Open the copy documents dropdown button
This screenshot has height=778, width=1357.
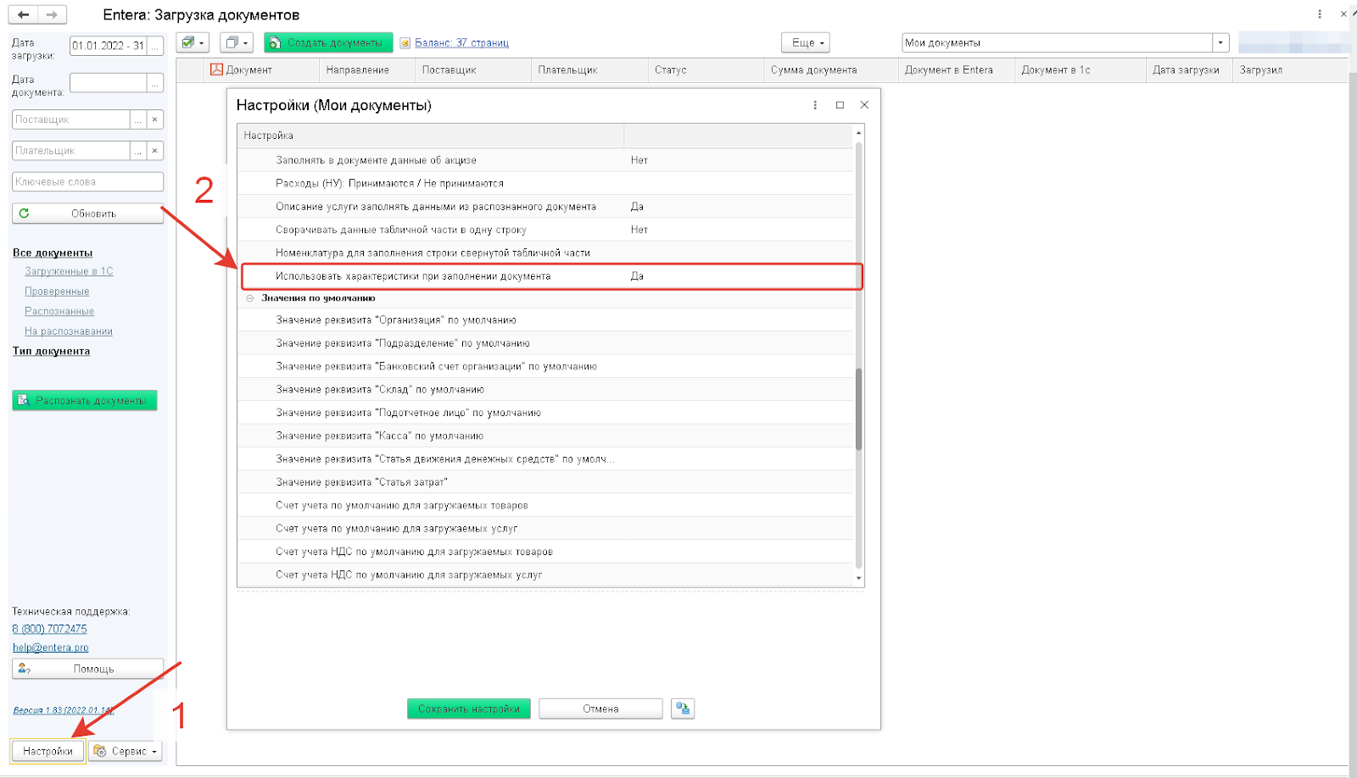coord(237,42)
